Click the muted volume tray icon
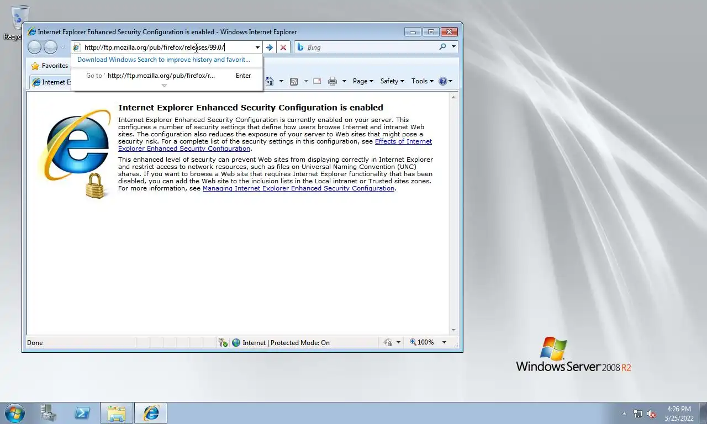Image resolution: width=707 pixels, height=424 pixels. (651, 414)
